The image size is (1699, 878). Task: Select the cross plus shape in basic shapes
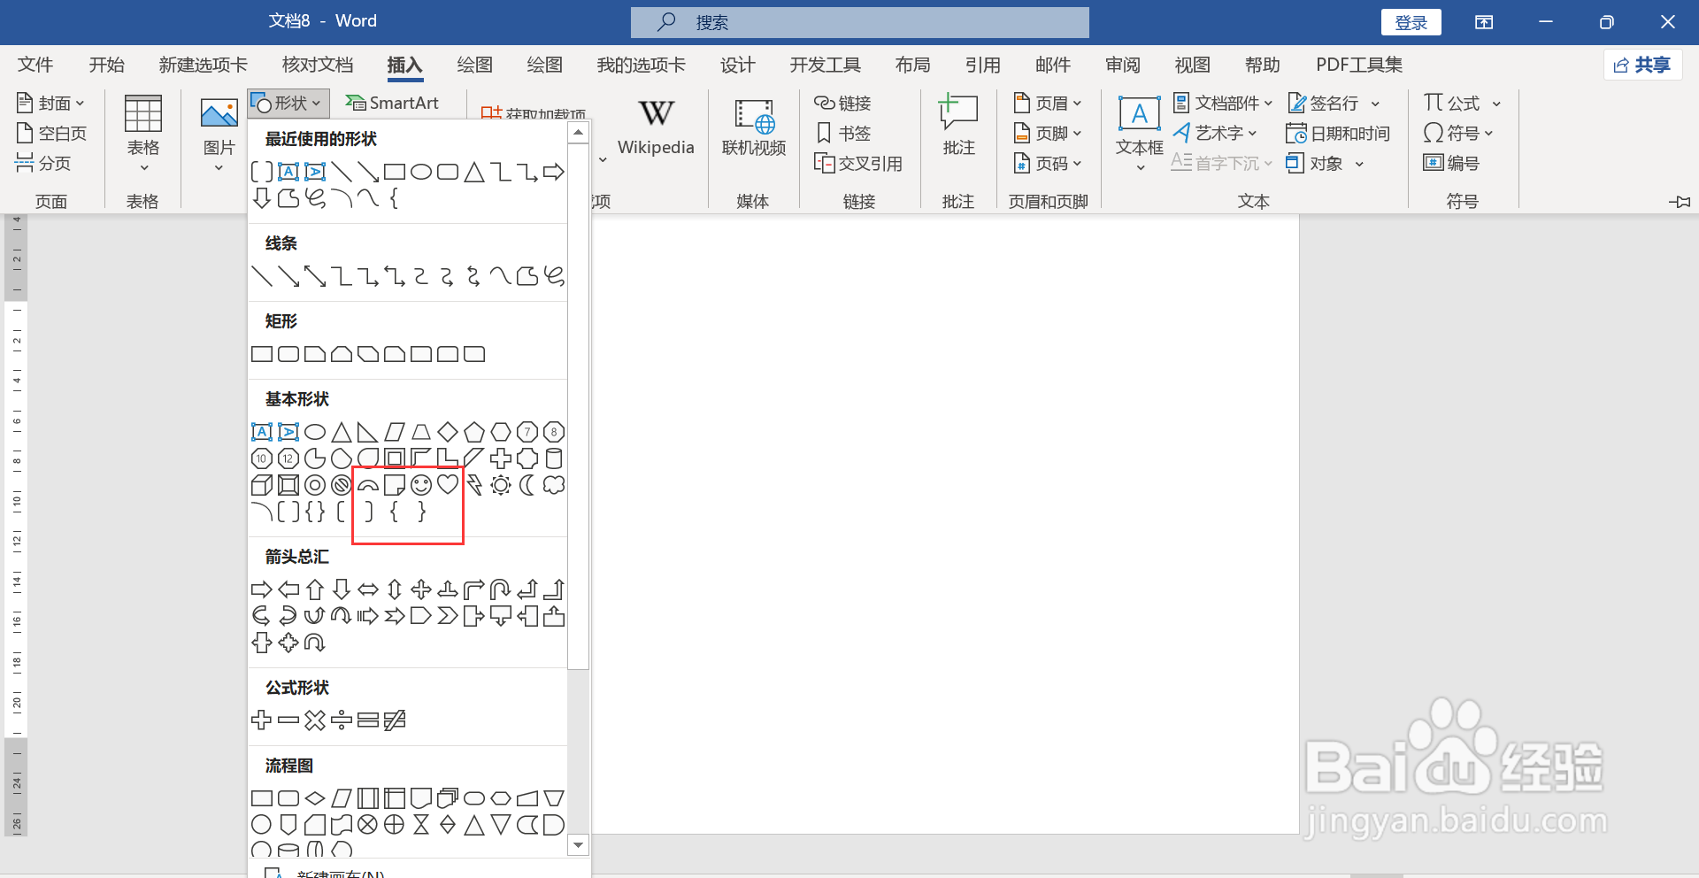(x=501, y=458)
